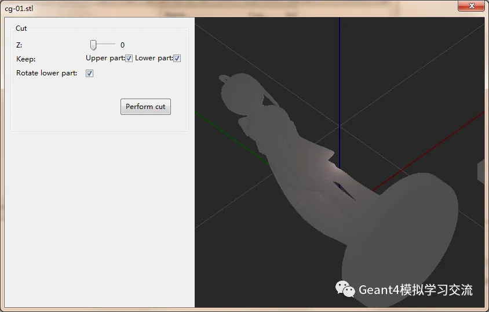Screen dimensions: 489x312
Task: Click the cg-01.stl window title
Action: (19, 9)
